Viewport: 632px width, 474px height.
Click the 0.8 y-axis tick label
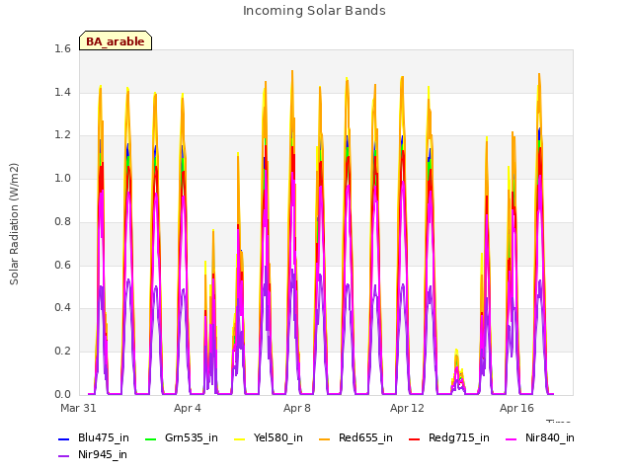coord(62,221)
